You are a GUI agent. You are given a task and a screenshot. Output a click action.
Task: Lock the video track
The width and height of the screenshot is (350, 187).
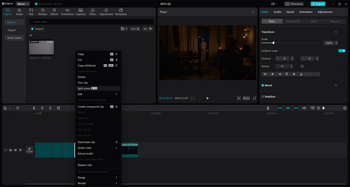10,150
